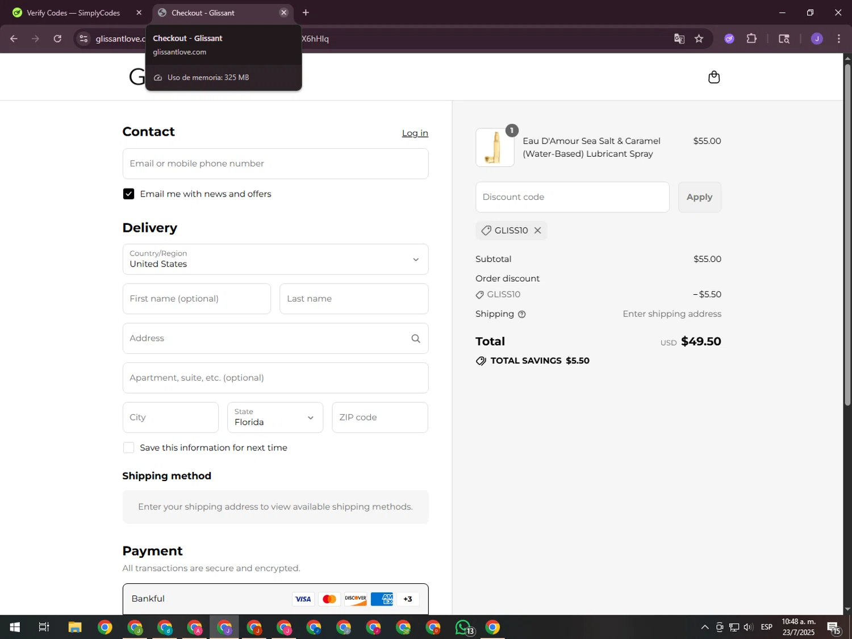Open the side panel icon in Chrome toolbar
Image resolution: width=852 pixels, height=639 pixels.
pyautogui.click(x=784, y=39)
